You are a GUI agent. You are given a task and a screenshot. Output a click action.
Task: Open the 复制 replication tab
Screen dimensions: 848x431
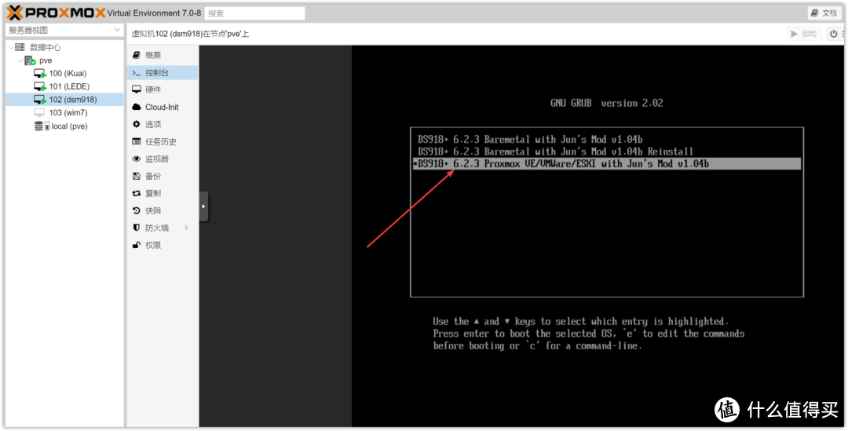click(163, 194)
